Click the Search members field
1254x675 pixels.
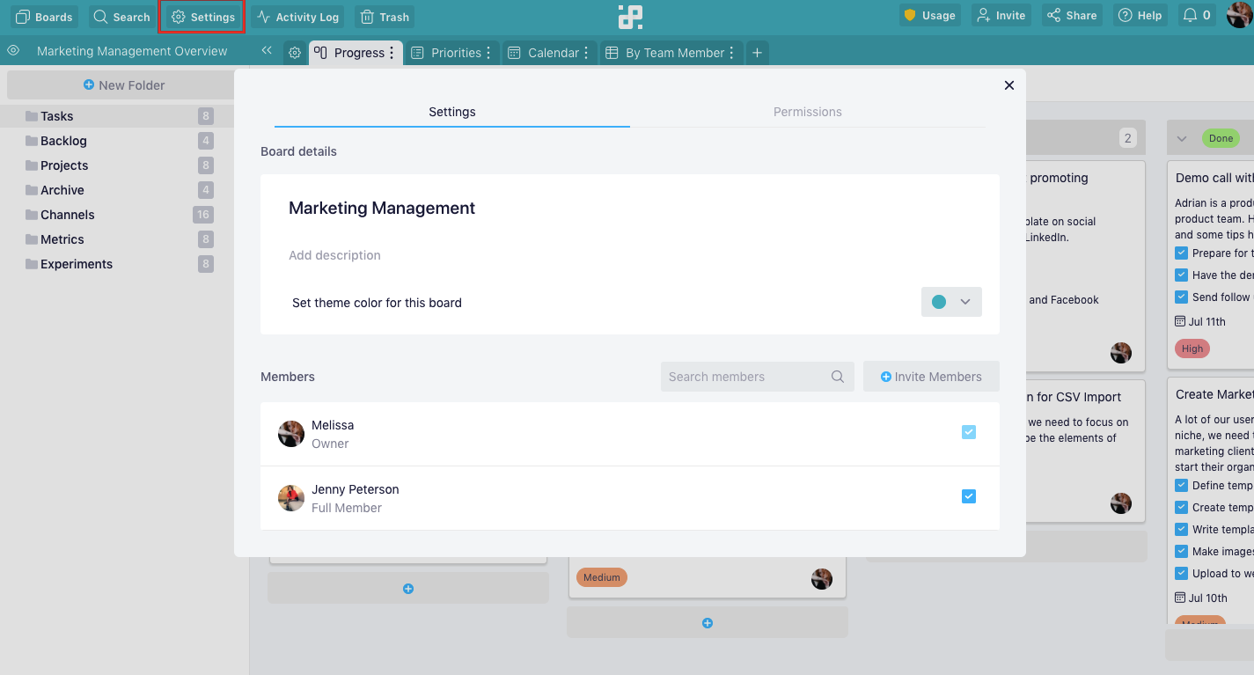pyautogui.click(x=746, y=377)
